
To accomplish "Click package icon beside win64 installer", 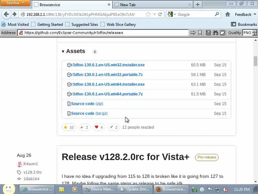I will click(x=69, y=84).
